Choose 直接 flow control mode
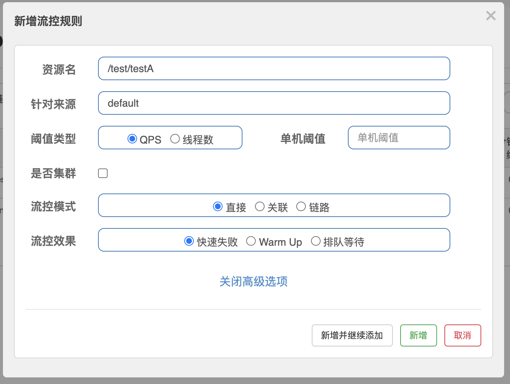The image size is (510, 384). click(218, 206)
